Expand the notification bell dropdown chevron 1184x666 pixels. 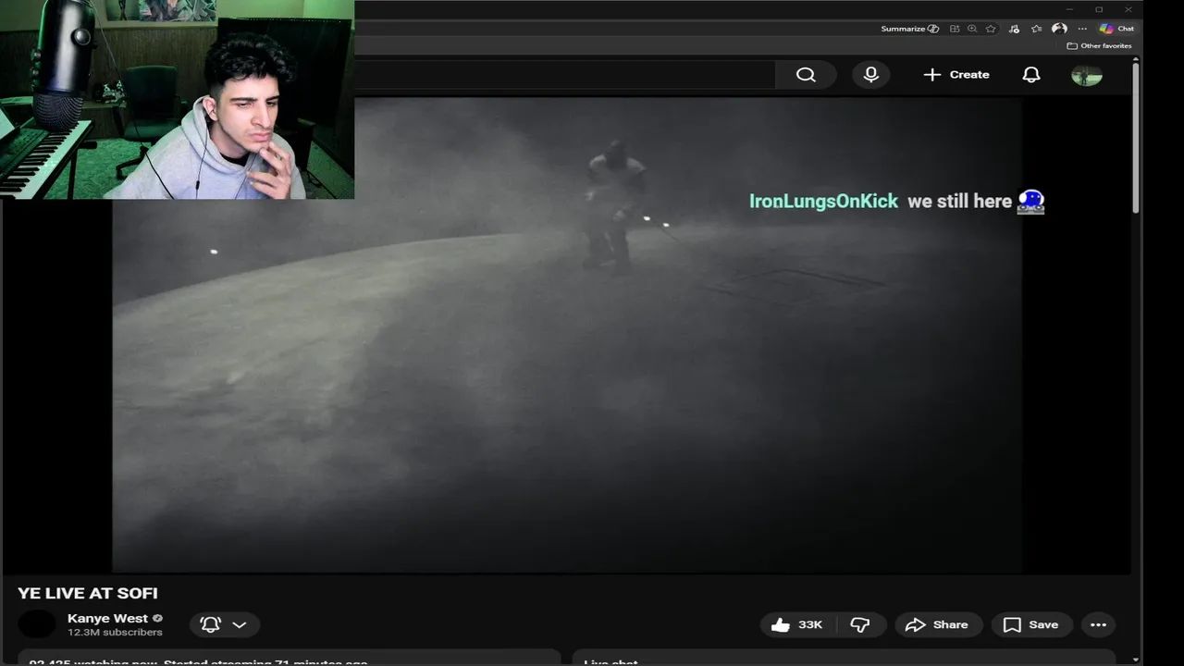[x=239, y=624]
